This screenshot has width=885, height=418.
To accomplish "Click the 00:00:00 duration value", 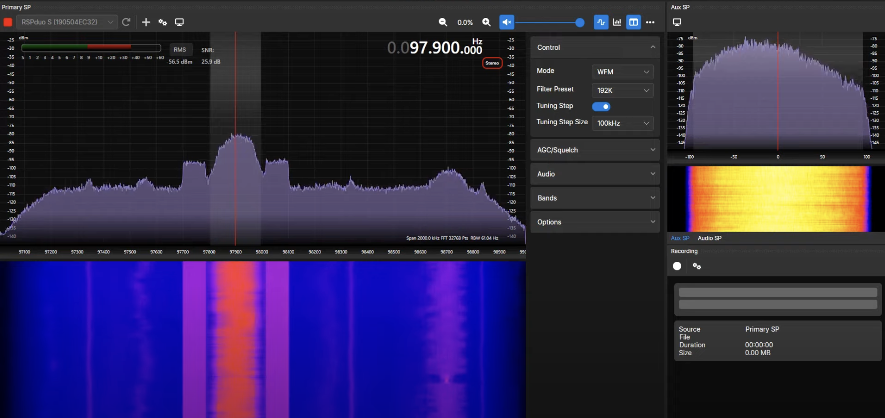I will click(x=759, y=345).
